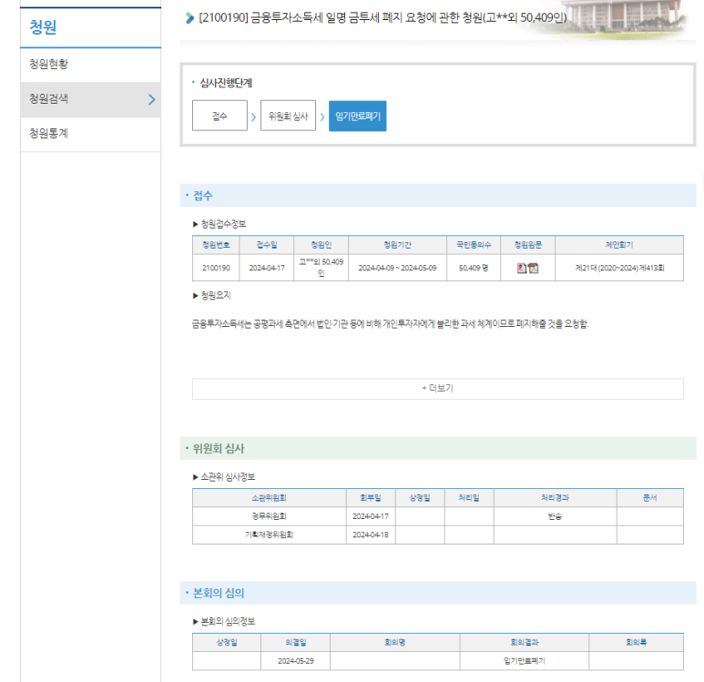Open the HWP petition document icon
The height and width of the screenshot is (682, 704).
click(522, 268)
